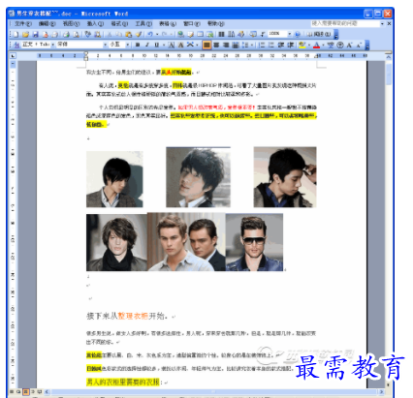The width and height of the screenshot is (413, 398).
Task: Open the 工具 (Tools) menu
Action: [x=143, y=23]
